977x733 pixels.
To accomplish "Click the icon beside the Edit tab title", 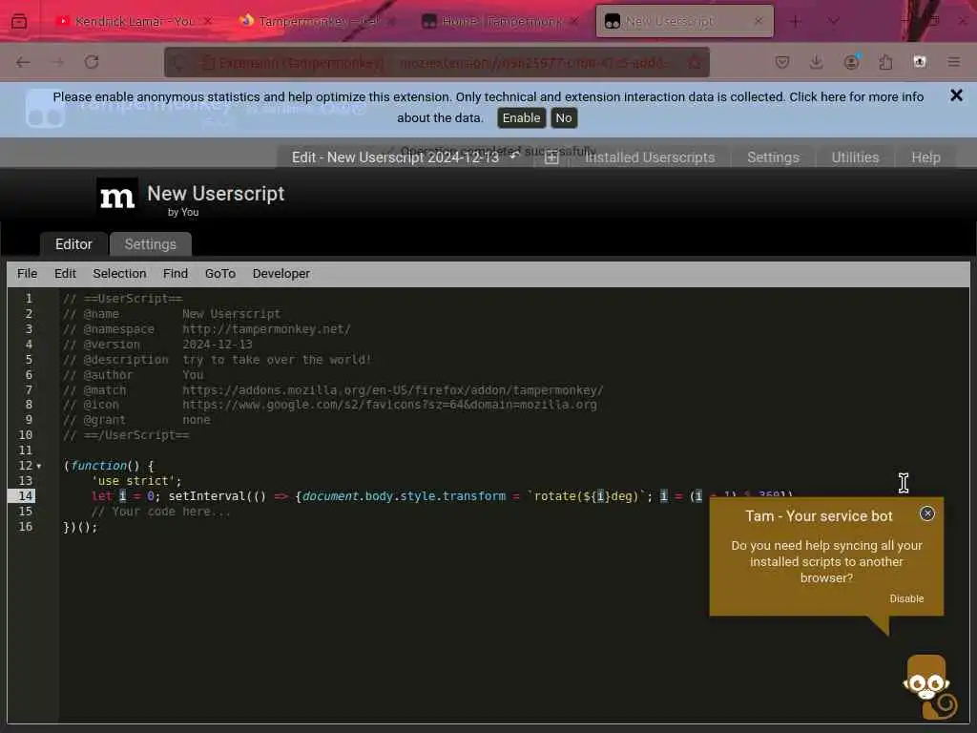I will [x=513, y=156].
